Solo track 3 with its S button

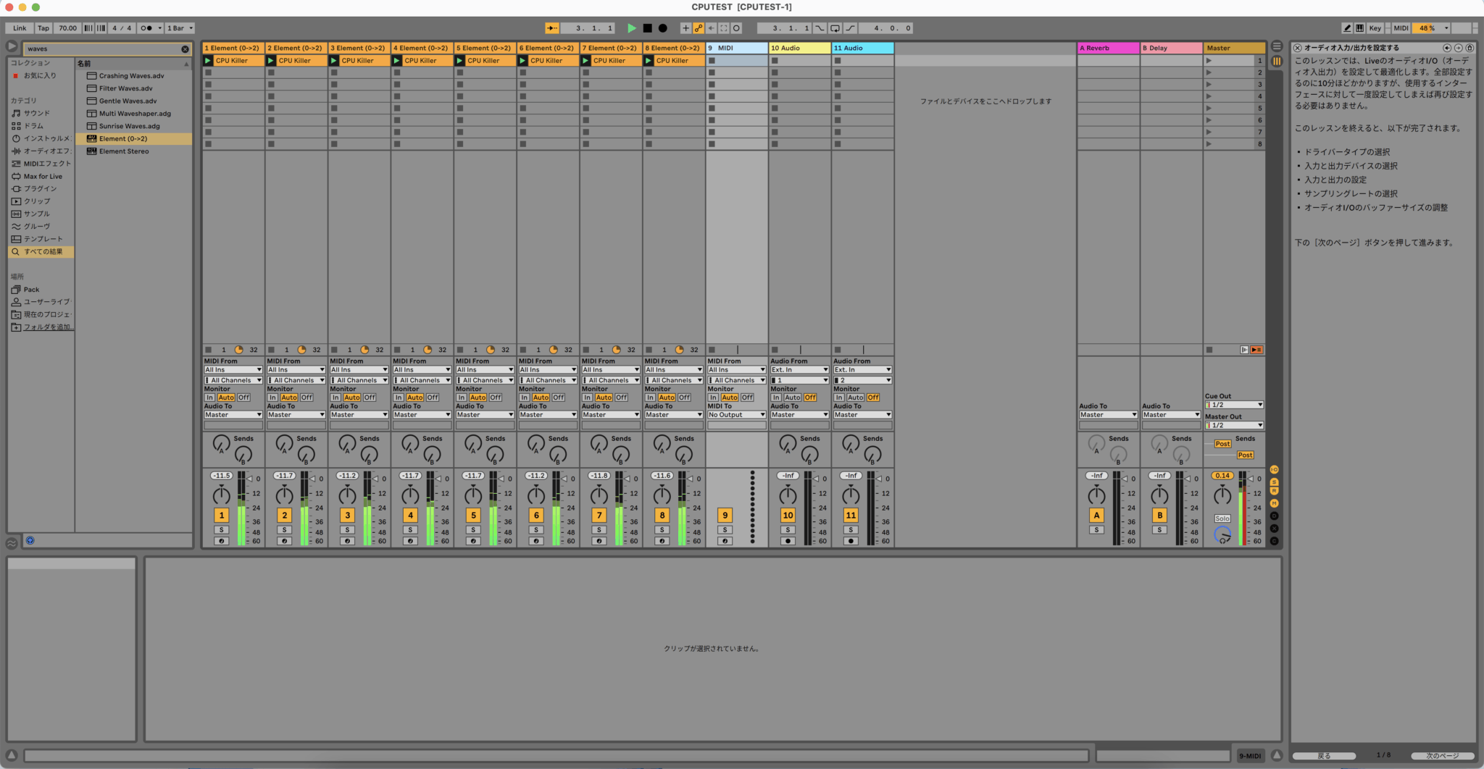tap(347, 530)
